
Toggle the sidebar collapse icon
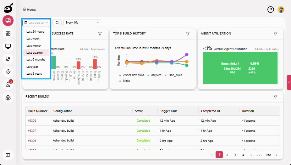(8, 155)
